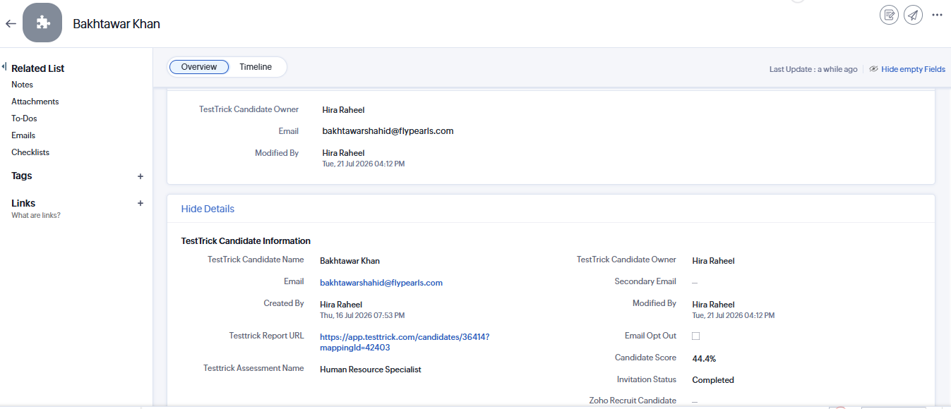The width and height of the screenshot is (951, 409).
Task: Open the Testtrick Report URL link
Action: 405,342
